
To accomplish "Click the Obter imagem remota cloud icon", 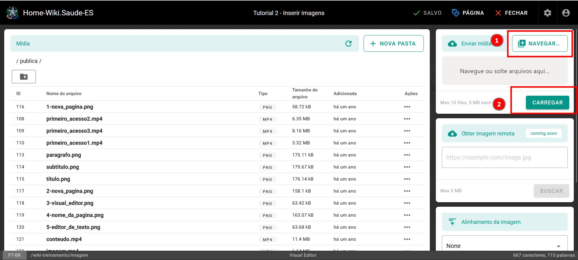I will tap(452, 134).
